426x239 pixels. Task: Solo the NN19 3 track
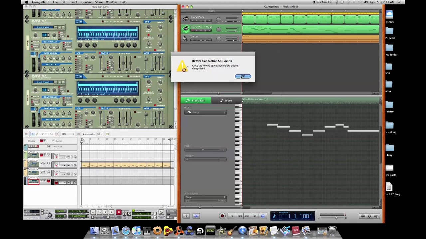(x=45, y=163)
